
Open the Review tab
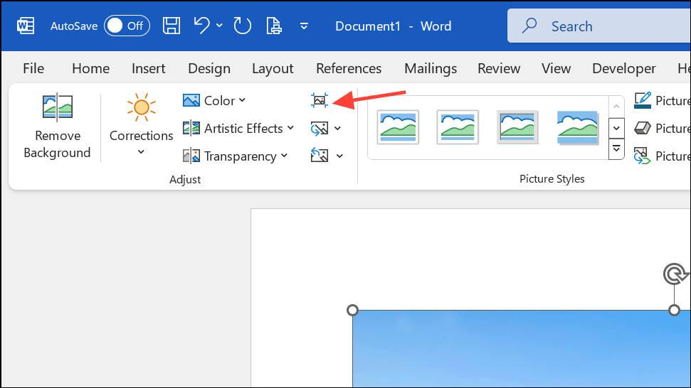click(x=499, y=69)
